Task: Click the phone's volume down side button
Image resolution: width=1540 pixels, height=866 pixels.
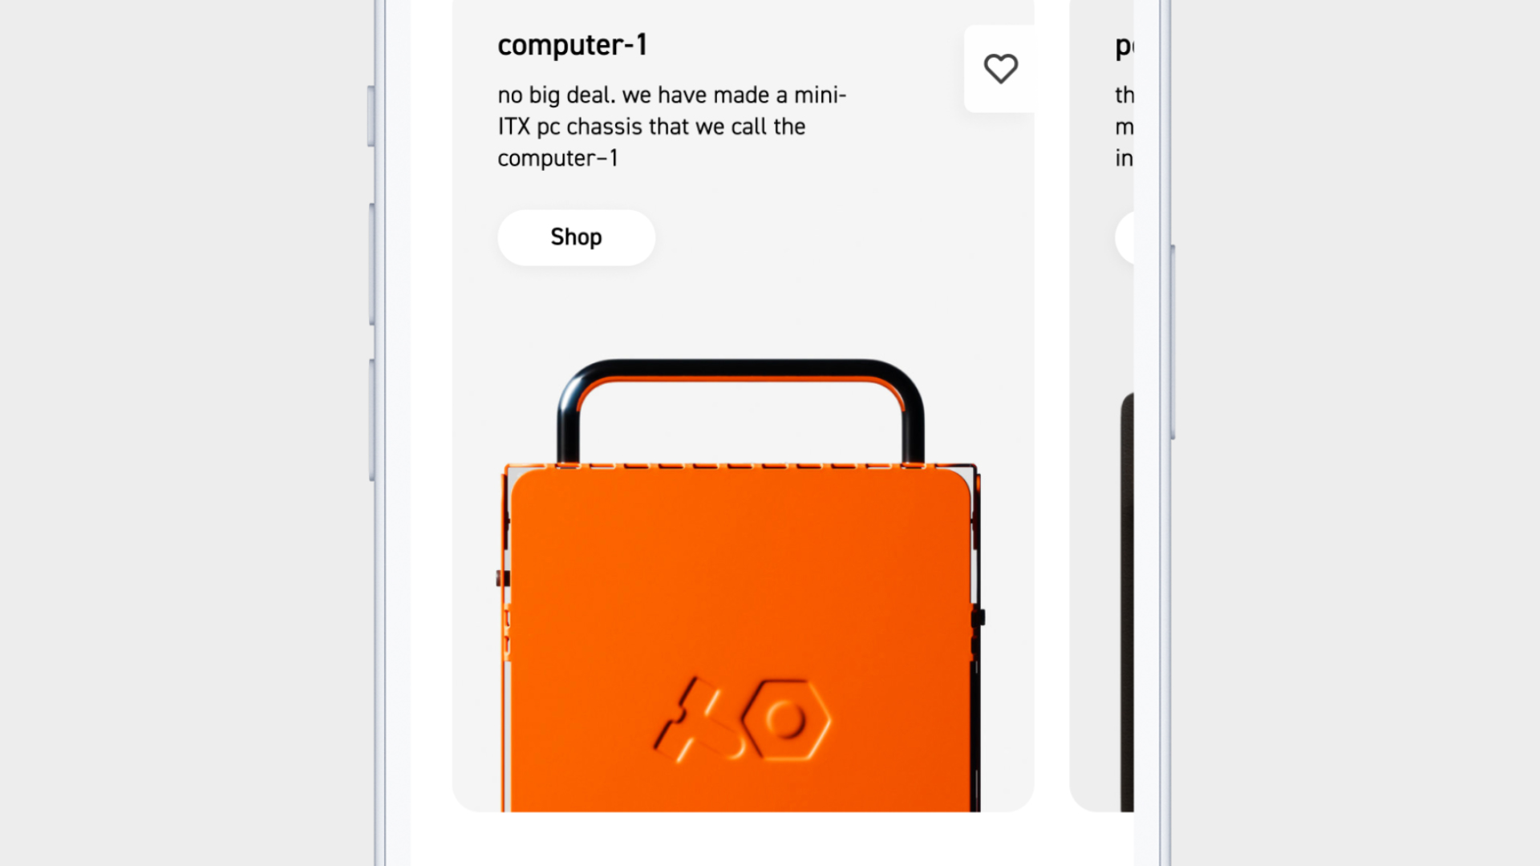Action: point(371,419)
